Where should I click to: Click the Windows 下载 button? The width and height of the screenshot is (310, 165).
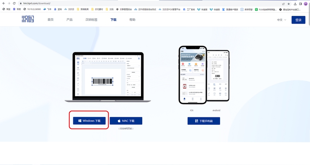click(x=89, y=121)
